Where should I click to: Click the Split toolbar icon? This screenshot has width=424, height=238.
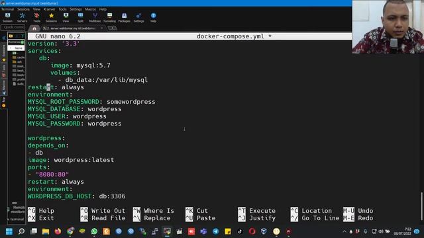tap(80, 18)
